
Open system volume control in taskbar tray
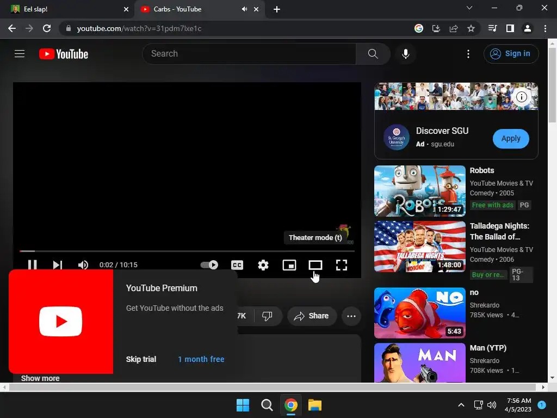(492, 405)
